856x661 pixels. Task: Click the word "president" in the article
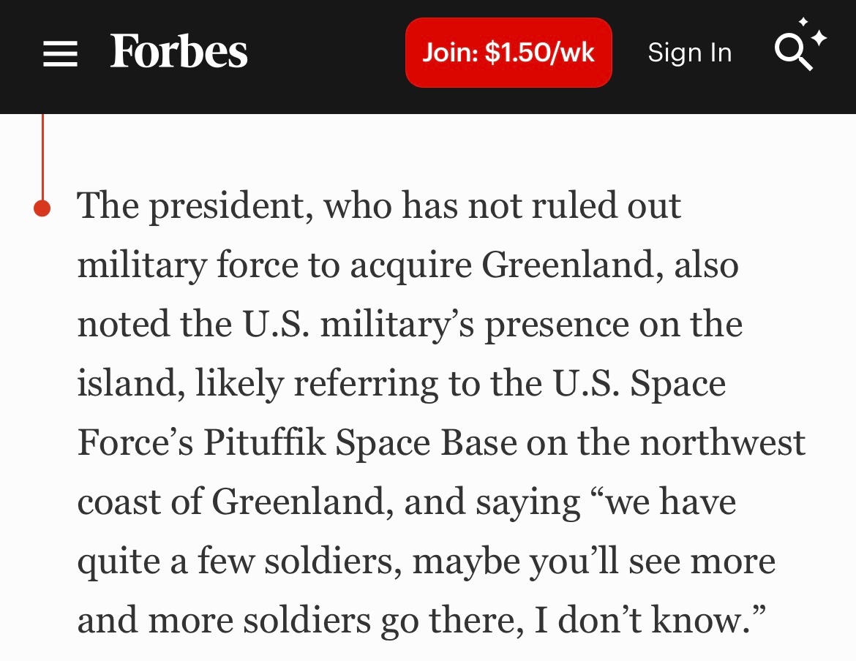225,208
